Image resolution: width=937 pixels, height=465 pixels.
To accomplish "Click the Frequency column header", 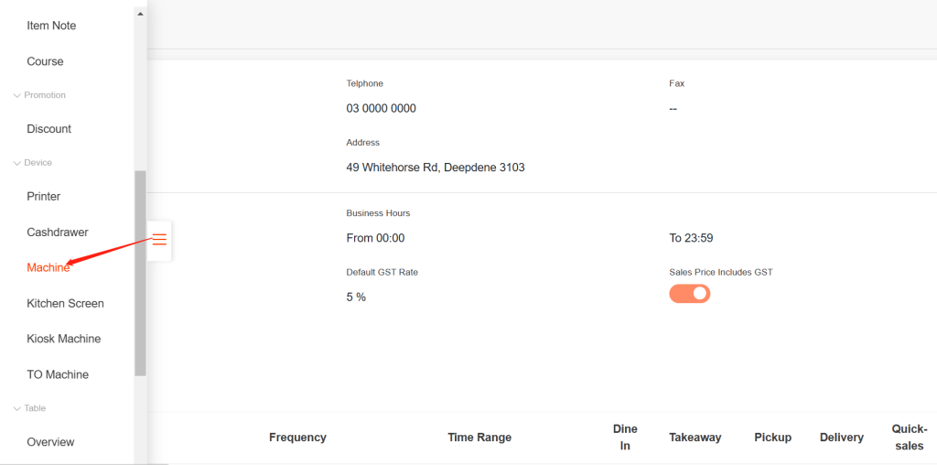I will (x=297, y=438).
